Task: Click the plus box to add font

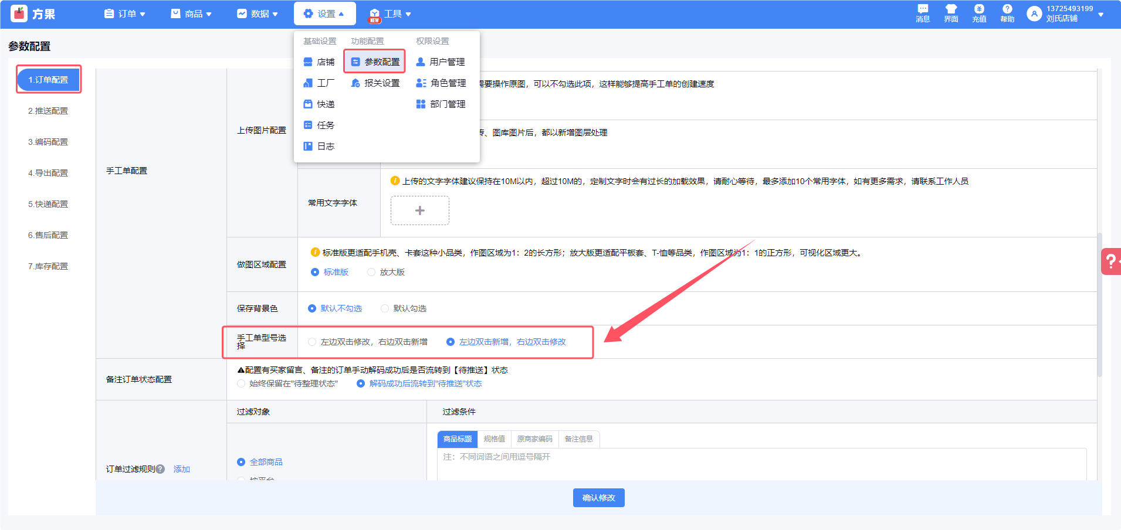Action: point(420,210)
